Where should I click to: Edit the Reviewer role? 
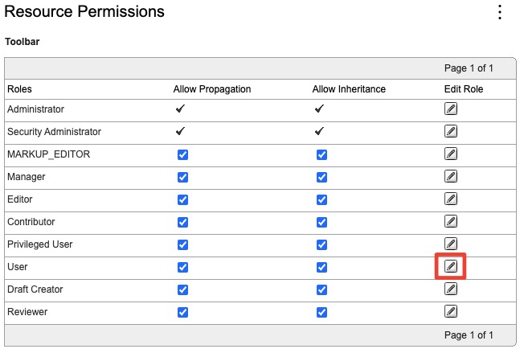(451, 311)
